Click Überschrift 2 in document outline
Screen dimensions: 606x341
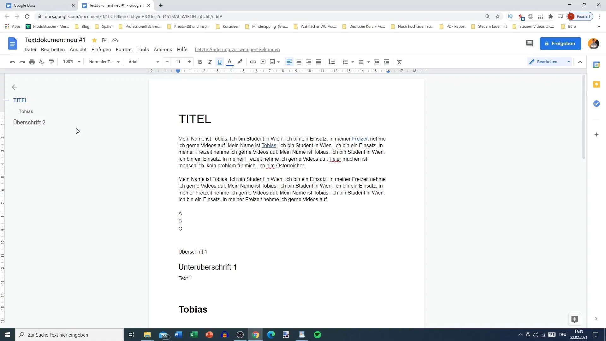[29, 122]
